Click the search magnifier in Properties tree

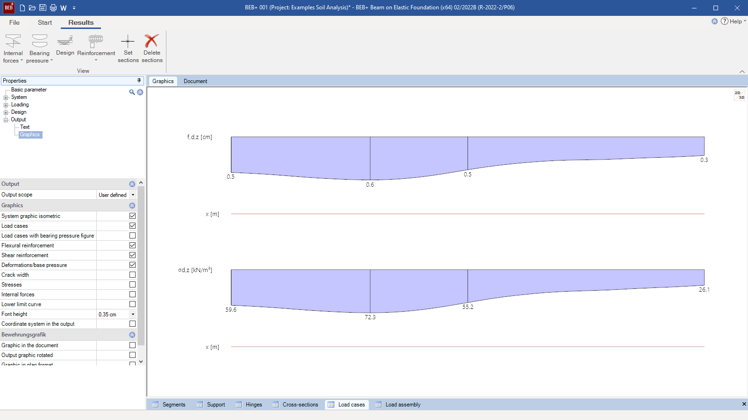[132, 92]
